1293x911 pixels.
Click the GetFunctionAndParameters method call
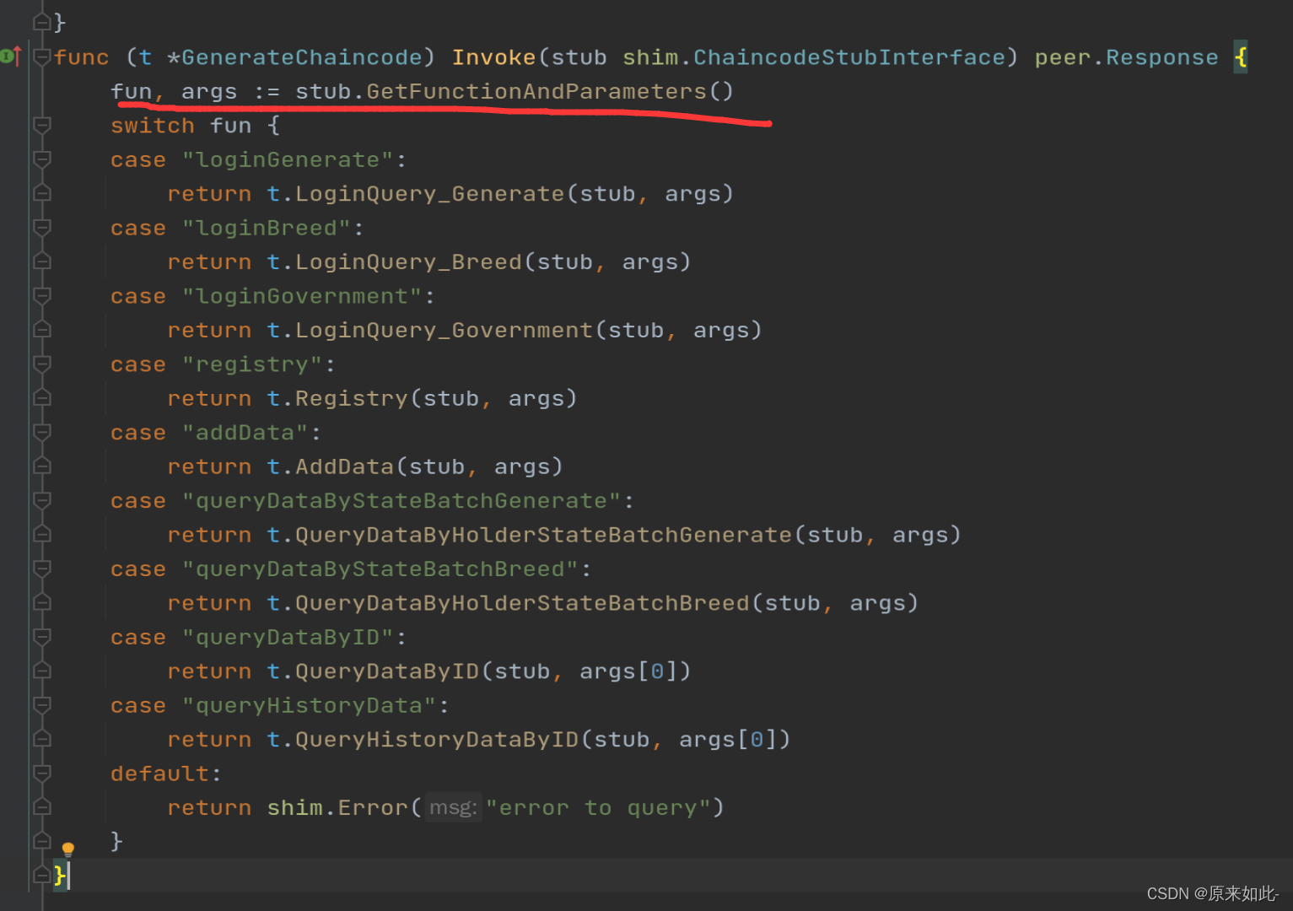pos(536,91)
